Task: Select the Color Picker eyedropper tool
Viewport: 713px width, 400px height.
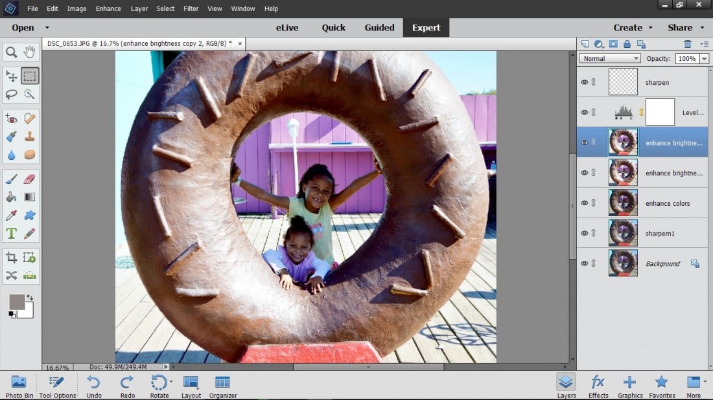Action: click(x=12, y=215)
